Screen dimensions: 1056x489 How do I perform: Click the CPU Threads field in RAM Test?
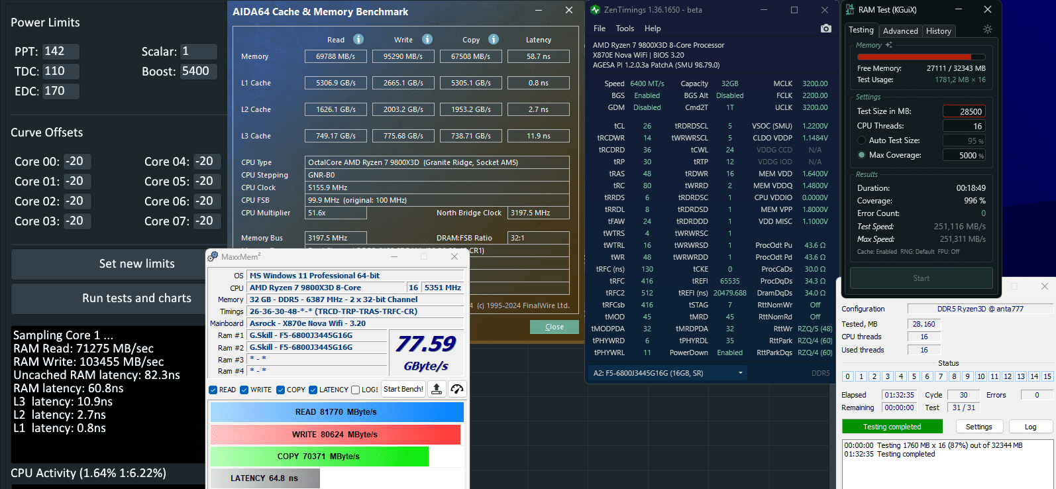964,126
